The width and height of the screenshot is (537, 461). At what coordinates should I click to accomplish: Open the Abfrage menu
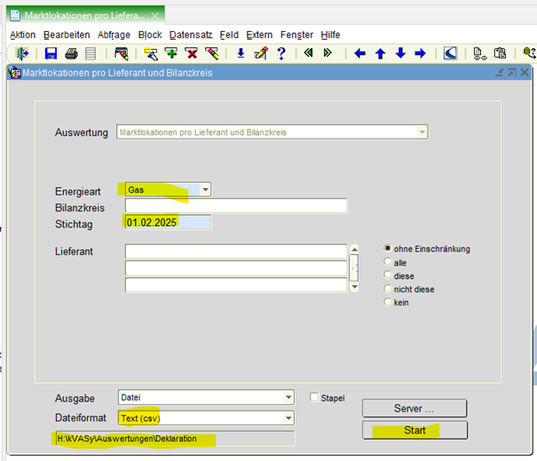point(114,35)
